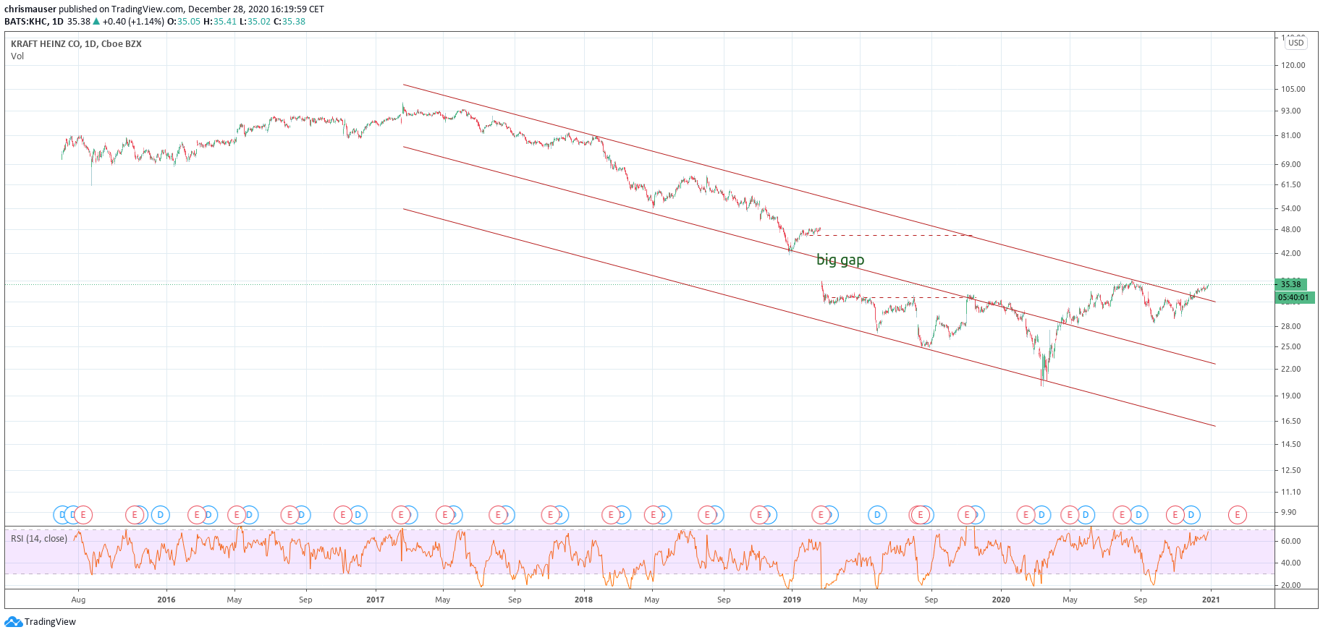Viewport: 1323px width, 635px height.
Task: Click the TradingView cloud logo icon
Action: pyautogui.click(x=13, y=622)
